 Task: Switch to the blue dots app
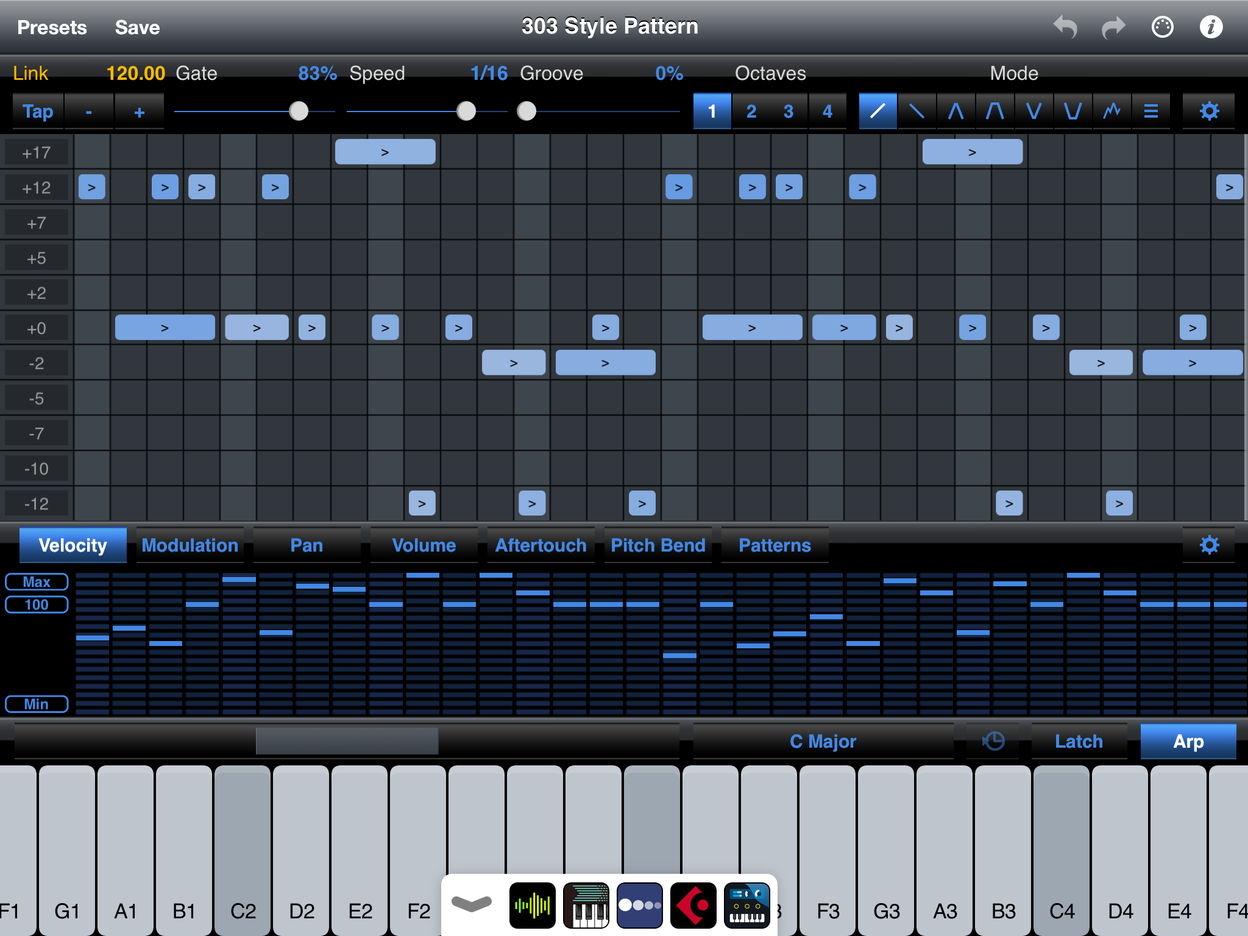(639, 906)
